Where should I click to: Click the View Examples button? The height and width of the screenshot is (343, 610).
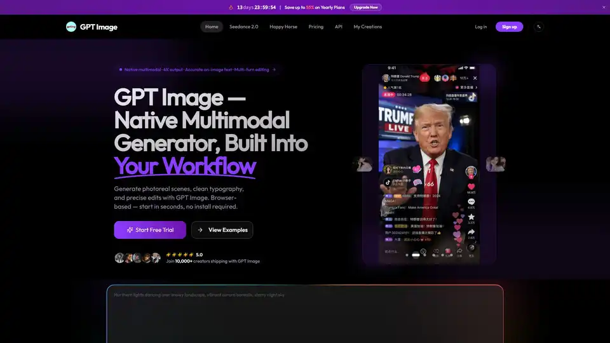tap(222, 230)
